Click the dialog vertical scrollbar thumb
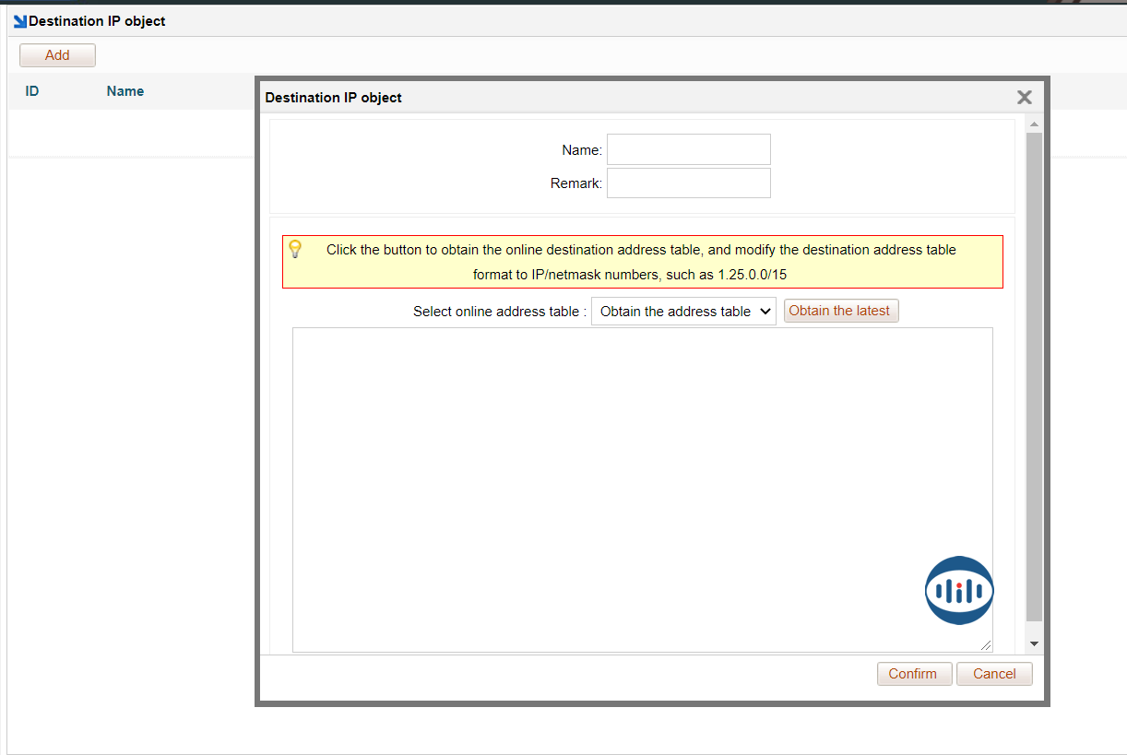Image resolution: width=1127 pixels, height=755 pixels. tap(1034, 369)
